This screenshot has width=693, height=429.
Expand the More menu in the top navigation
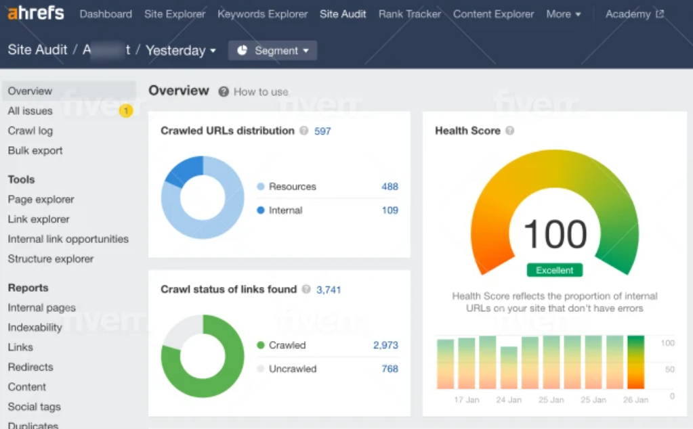point(563,14)
